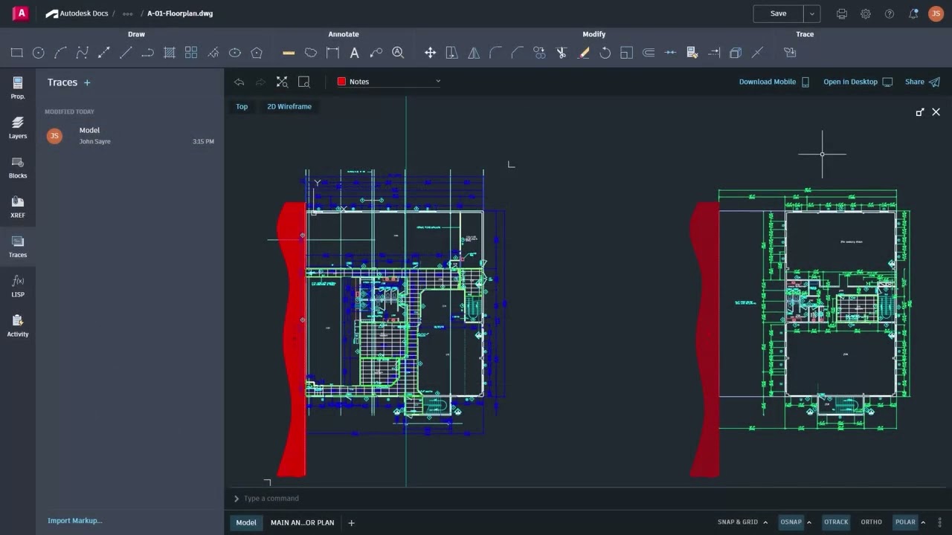Click Open in Desktop

pos(850,82)
